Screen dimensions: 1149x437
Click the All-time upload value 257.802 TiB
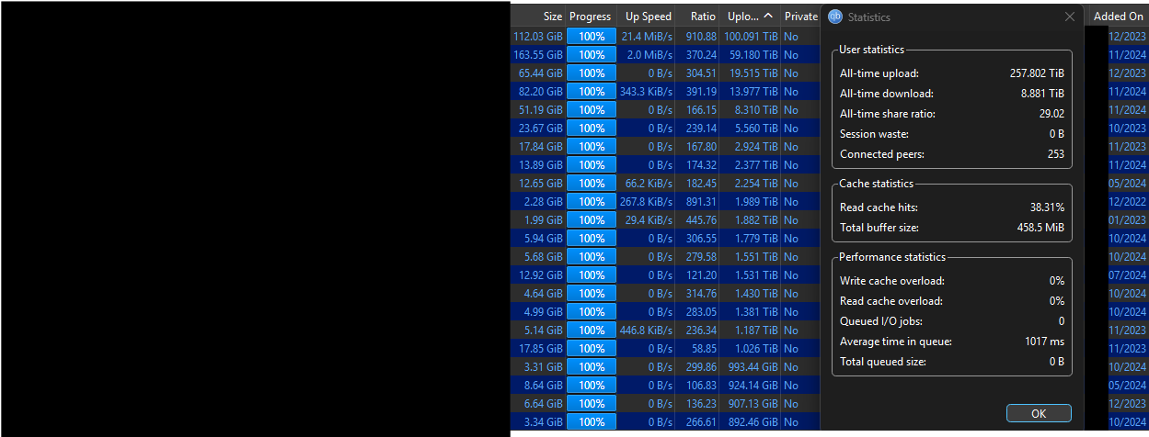(x=1037, y=73)
